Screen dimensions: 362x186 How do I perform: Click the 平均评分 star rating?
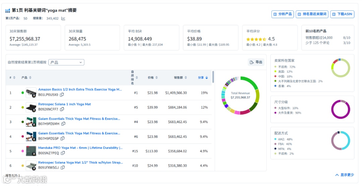256,39
